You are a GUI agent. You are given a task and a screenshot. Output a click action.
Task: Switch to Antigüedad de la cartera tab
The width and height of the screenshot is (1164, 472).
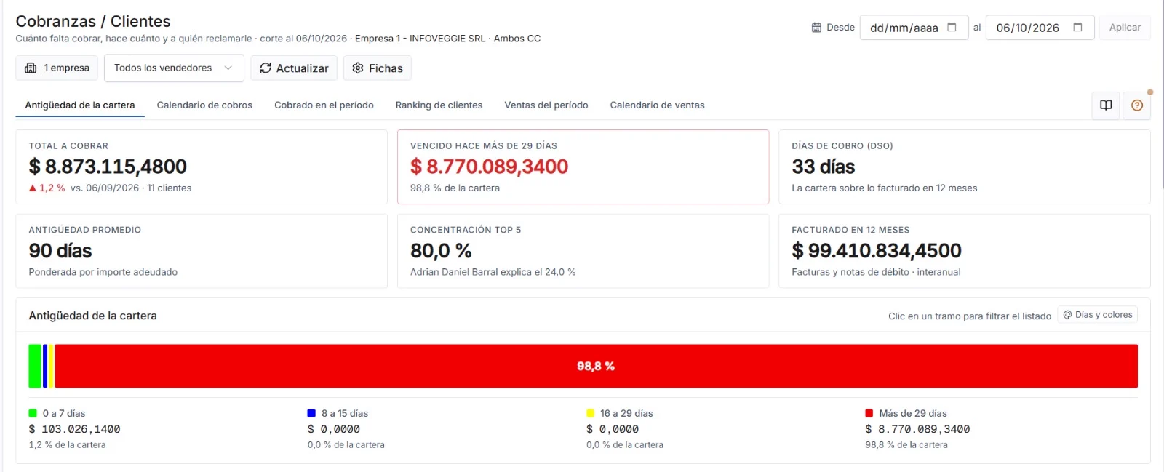[x=80, y=105]
